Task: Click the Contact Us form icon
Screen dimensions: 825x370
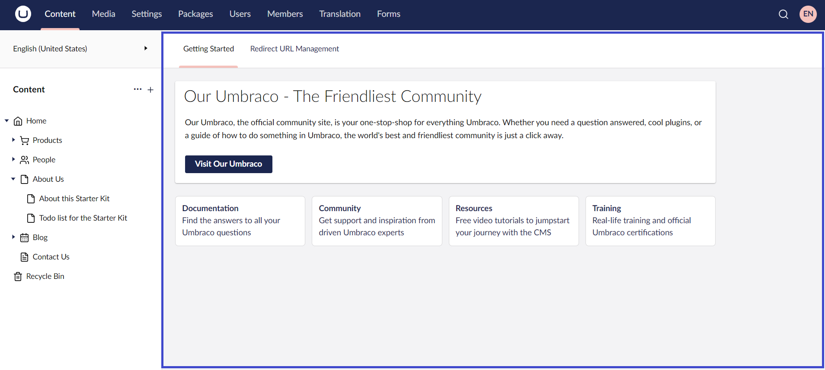Action: (x=25, y=257)
